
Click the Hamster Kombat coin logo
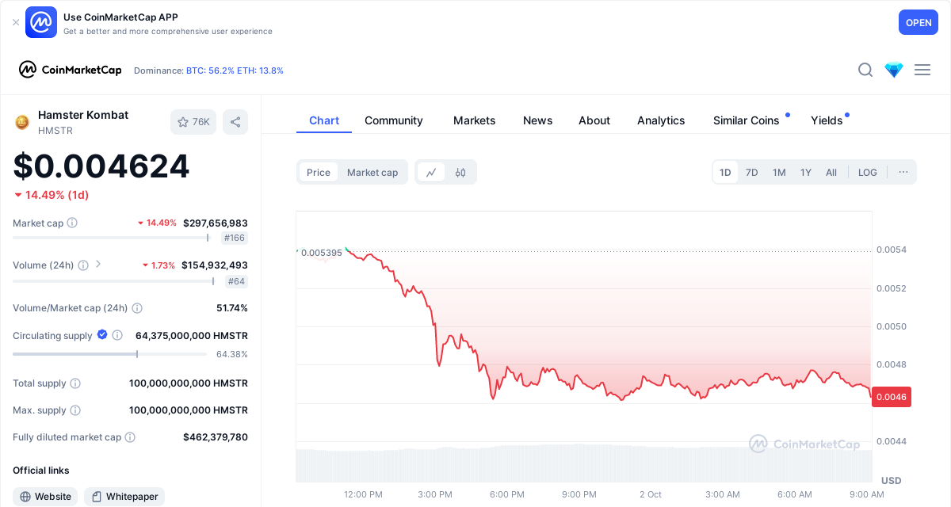tap(22, 122)
